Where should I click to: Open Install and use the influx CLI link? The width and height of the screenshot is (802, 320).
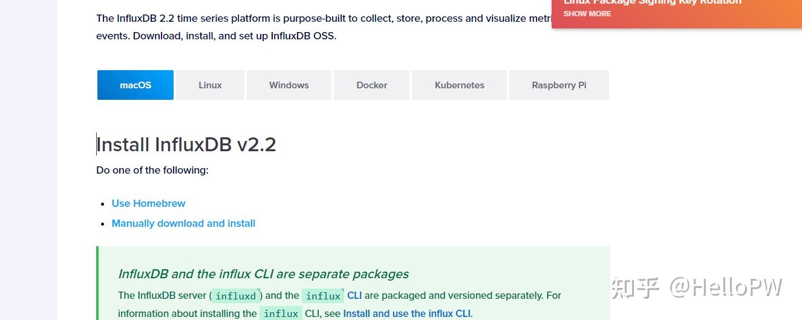(406, 313)
